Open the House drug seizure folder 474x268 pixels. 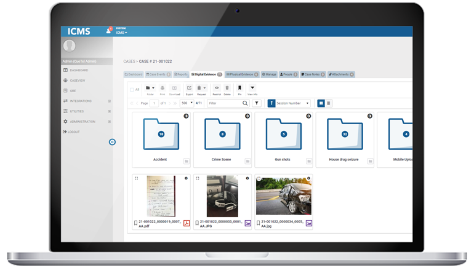[345, 134]
